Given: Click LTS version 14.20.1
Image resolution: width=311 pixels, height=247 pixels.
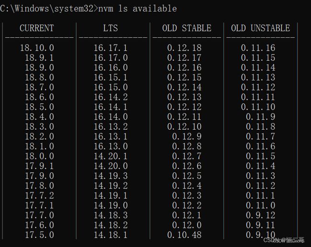Looking at the screenshot, I should 111,156.
